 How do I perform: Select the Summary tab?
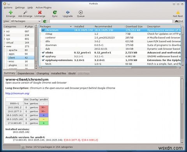[x=10, y=73]
